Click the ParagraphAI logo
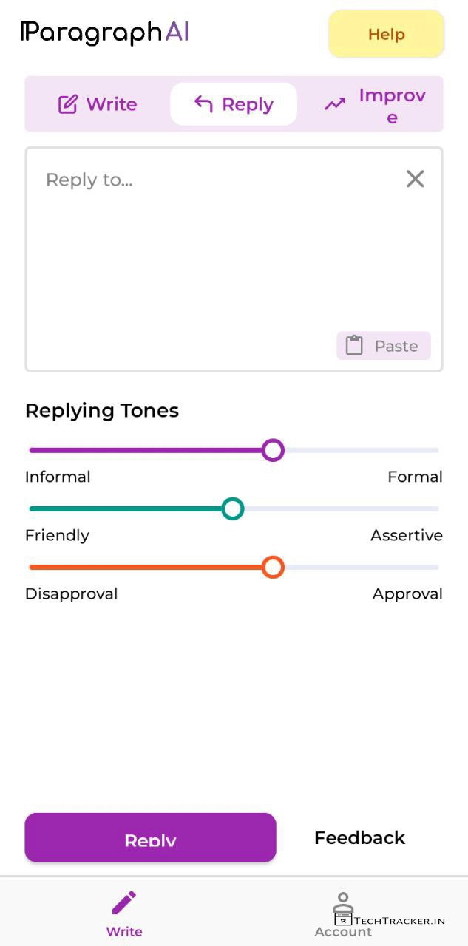 pos(104,33)
